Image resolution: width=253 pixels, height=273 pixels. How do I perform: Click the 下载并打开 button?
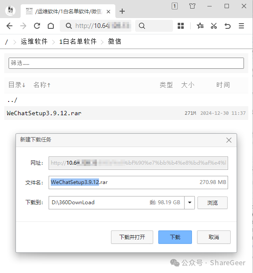coord(132,237)
